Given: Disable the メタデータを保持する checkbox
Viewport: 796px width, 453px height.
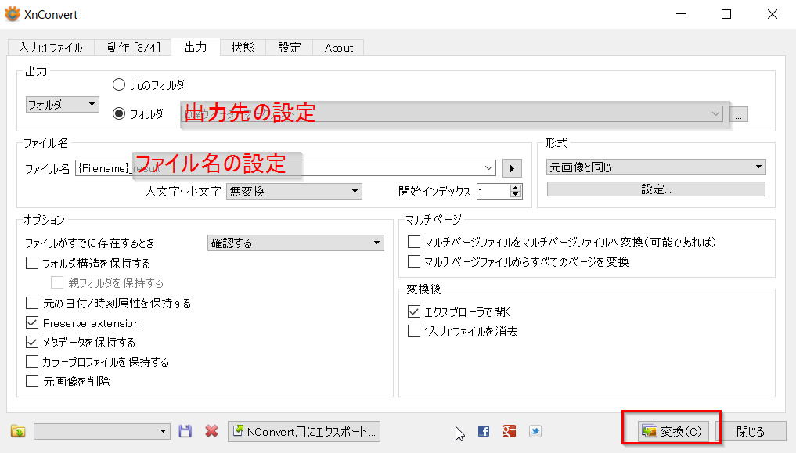Looking at the screenshot, I should pos(32,342).
